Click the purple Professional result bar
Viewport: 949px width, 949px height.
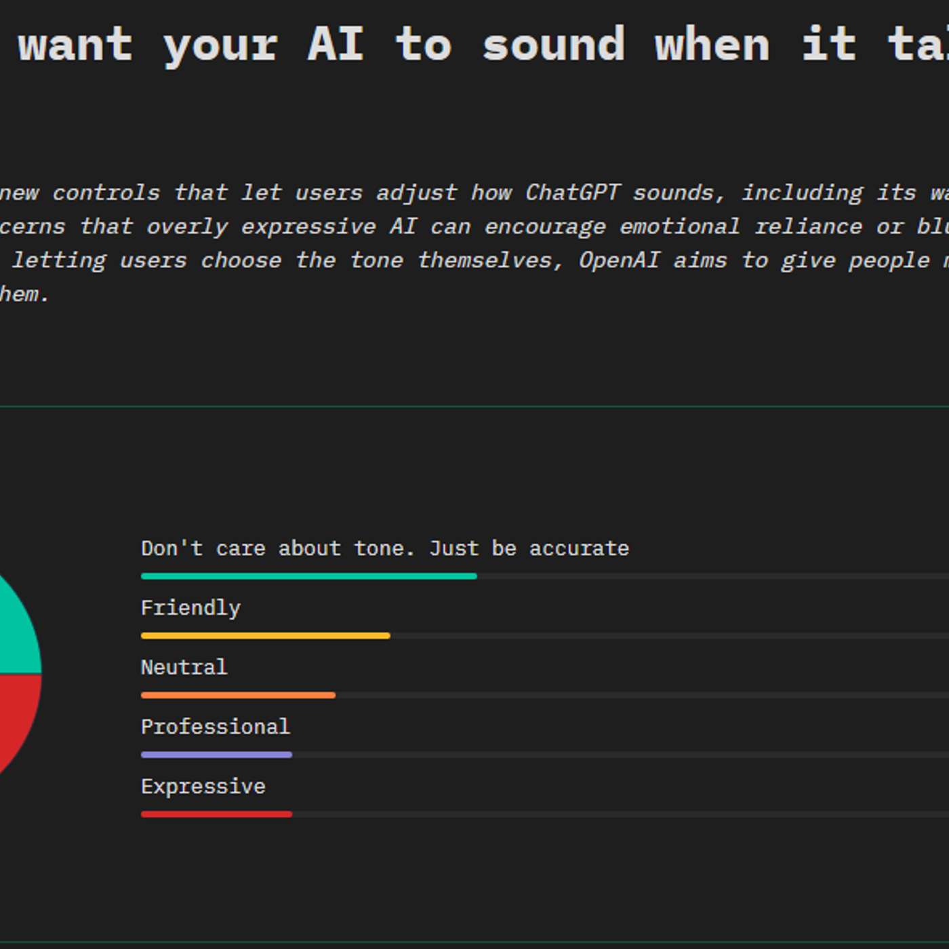216,754
